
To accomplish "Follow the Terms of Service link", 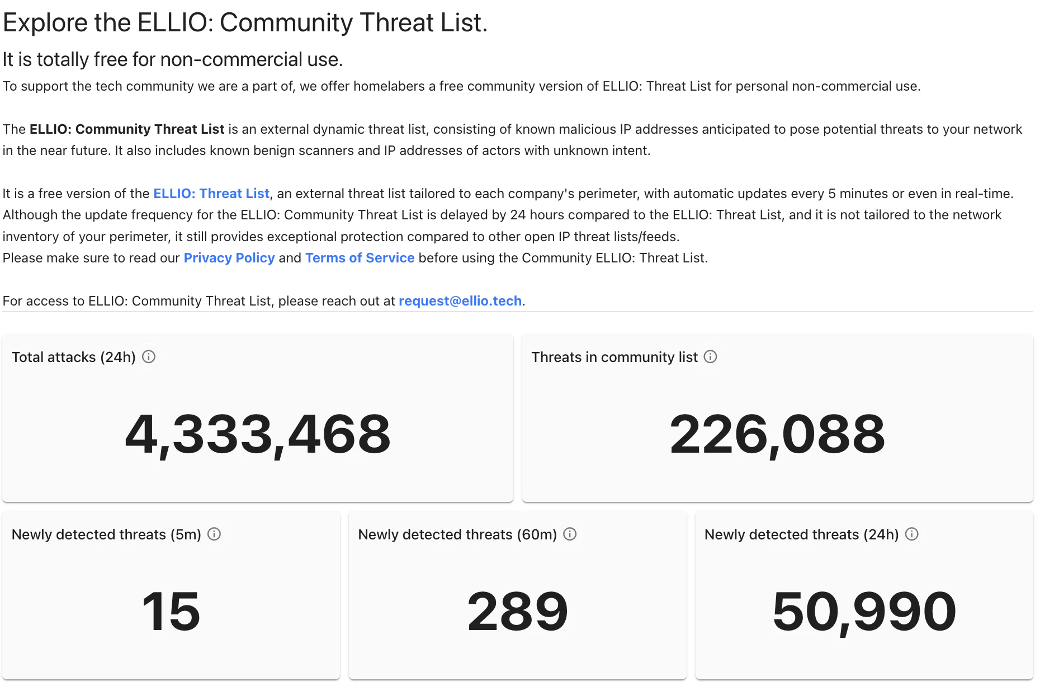I will click(x=360, y=258).
